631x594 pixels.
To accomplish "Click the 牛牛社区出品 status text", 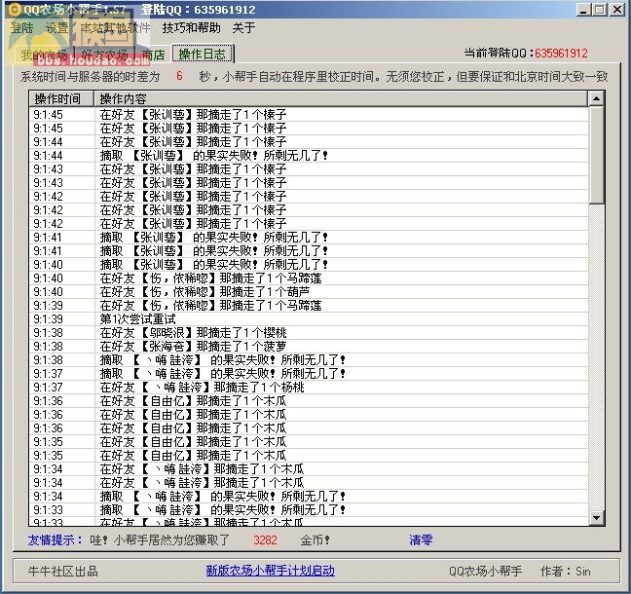I will 63,571.
